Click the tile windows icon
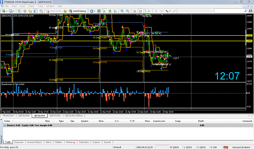This screenshot has width=254, height=149. (x=99, y=11)
